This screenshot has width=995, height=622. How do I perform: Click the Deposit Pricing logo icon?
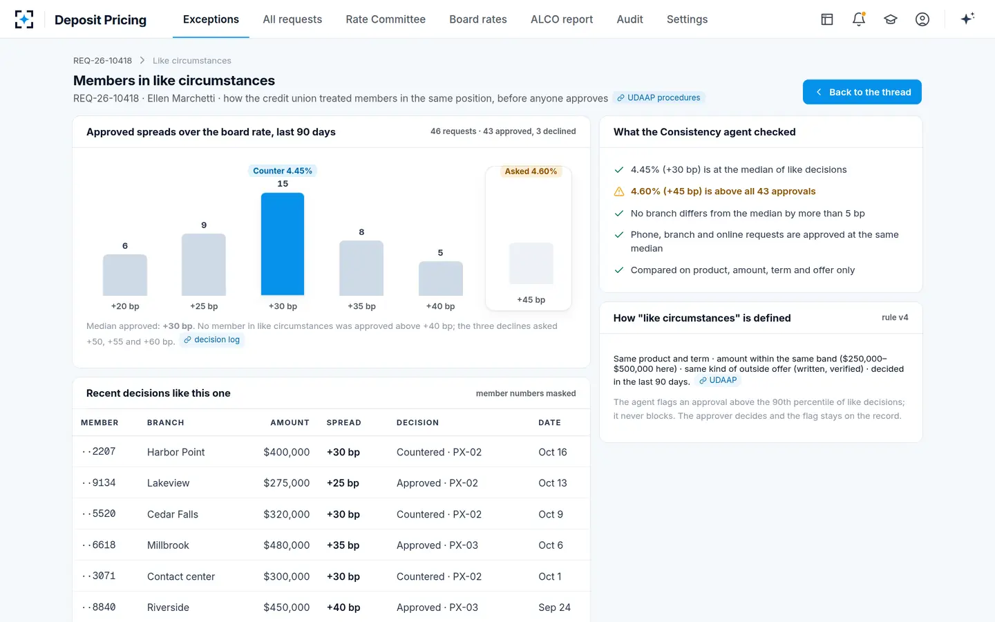point(24,19)
